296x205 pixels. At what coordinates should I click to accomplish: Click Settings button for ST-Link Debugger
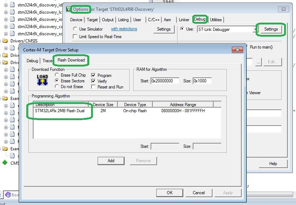271,29
